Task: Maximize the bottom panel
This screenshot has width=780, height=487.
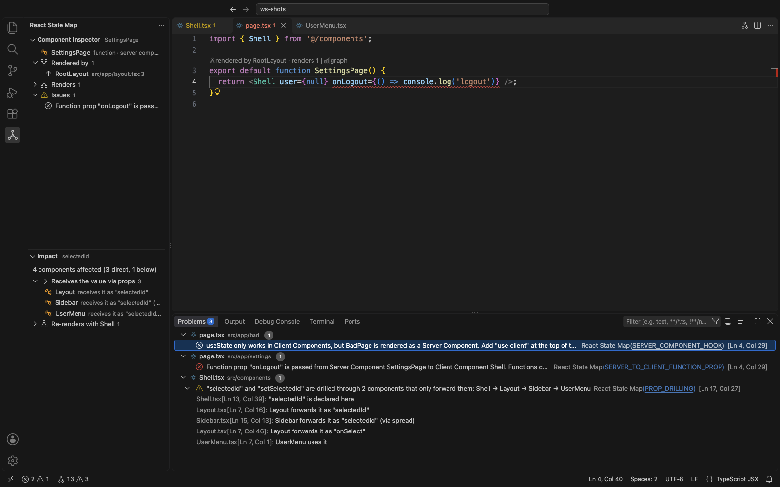Action: pyautogui.click(x=758, y=321)
